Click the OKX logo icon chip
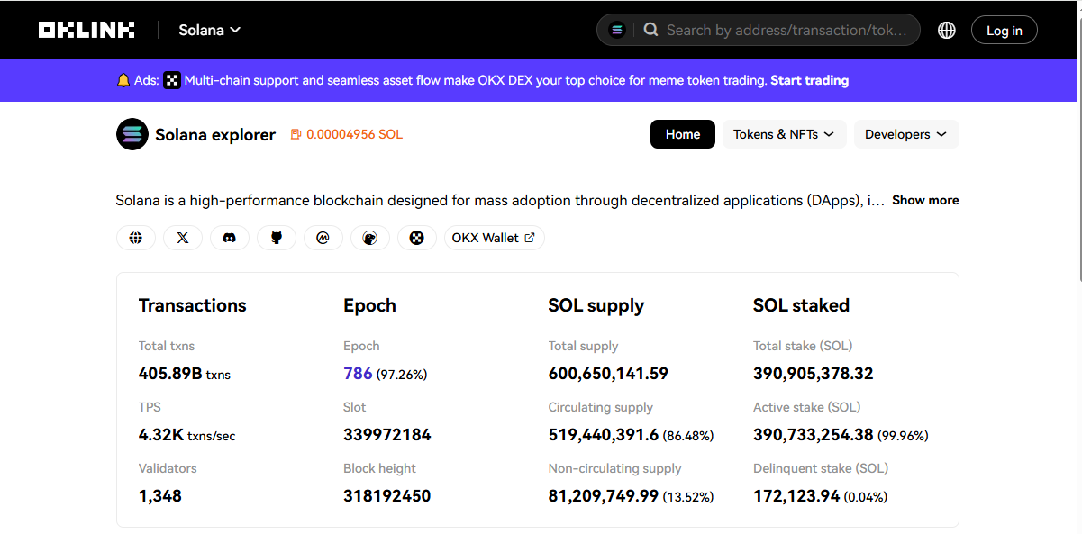The height and width of the screenshot is (534, 1082). pos(417,238)
